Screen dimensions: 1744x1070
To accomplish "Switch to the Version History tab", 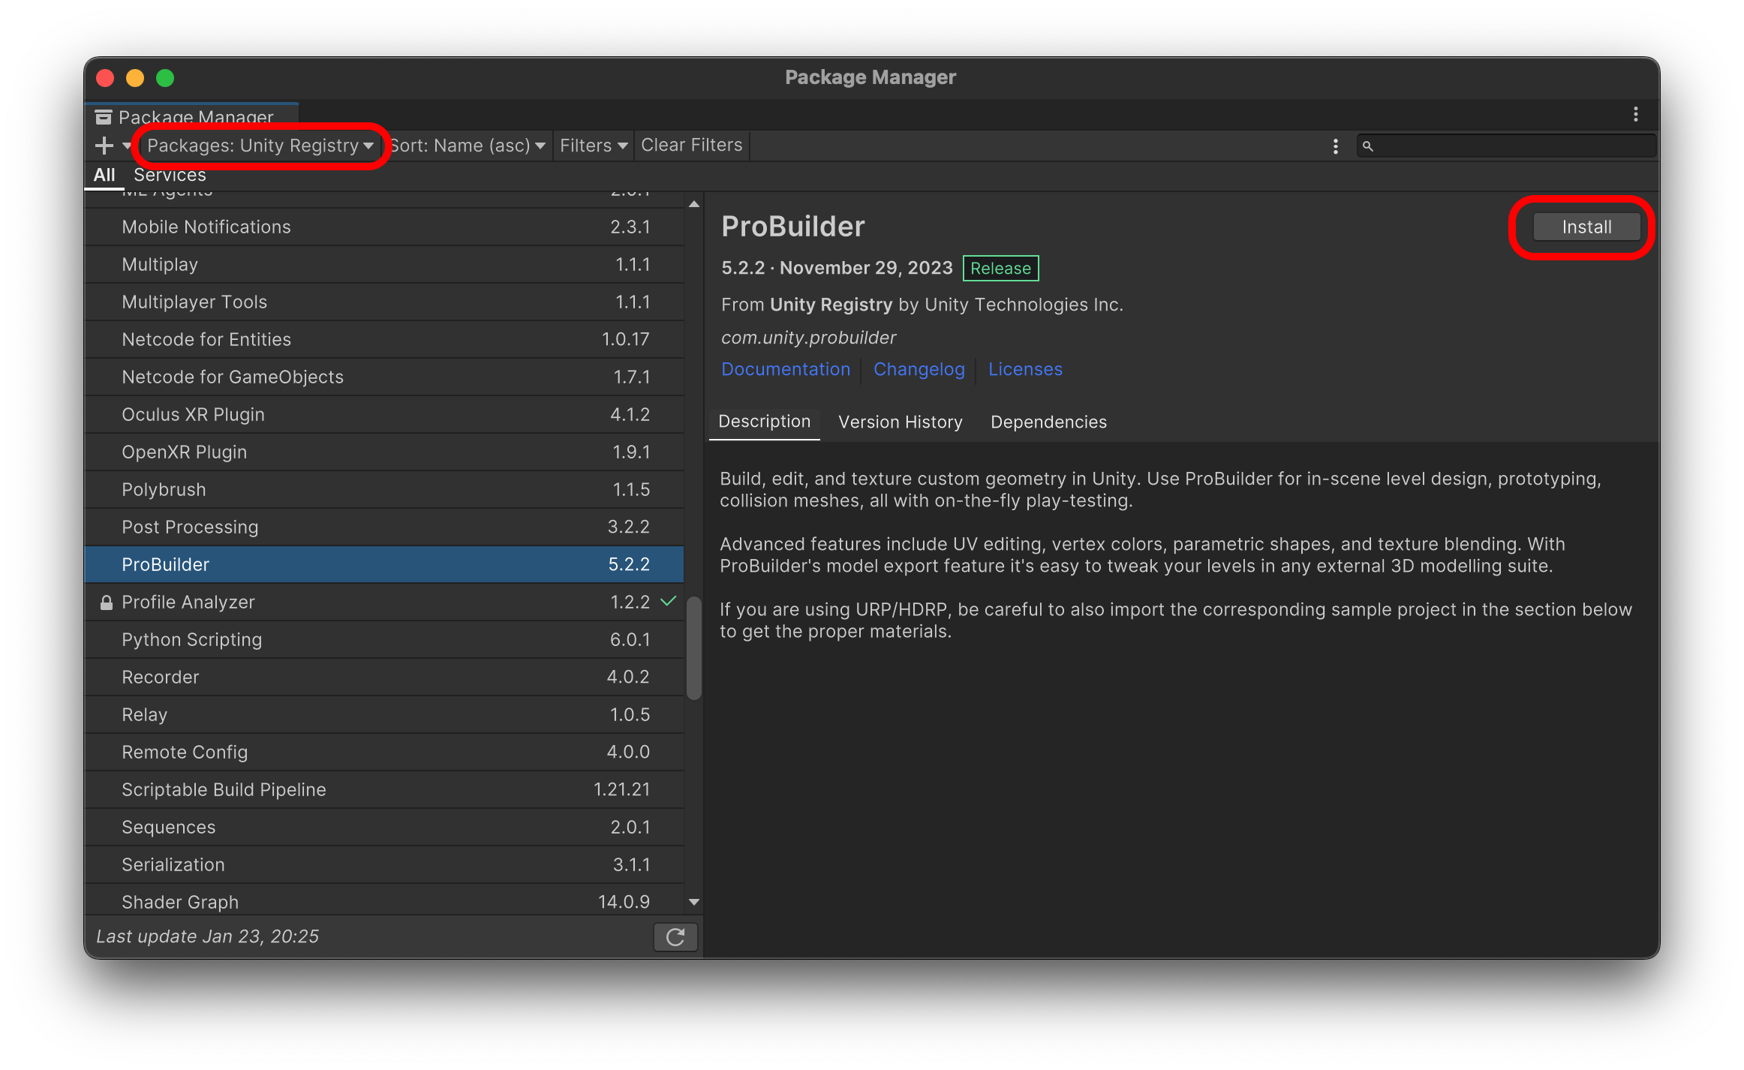I will click(x=900, y=422).
